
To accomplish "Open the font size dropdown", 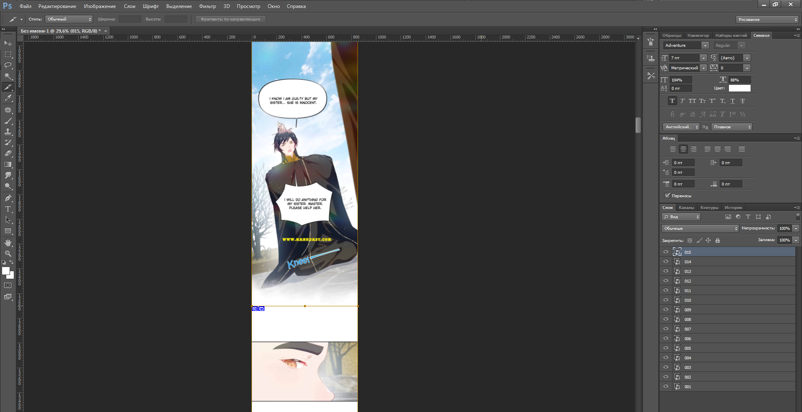I will [704, 58].
